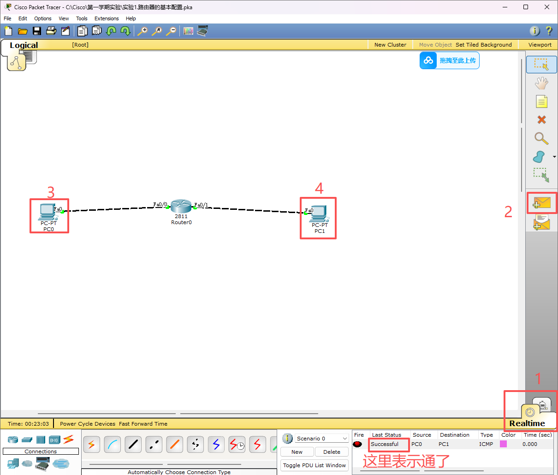Image resolution: width=558 pixels, height=475 pixels.
Task: Open the Tools menu
Action: click(x=82, y=18)
